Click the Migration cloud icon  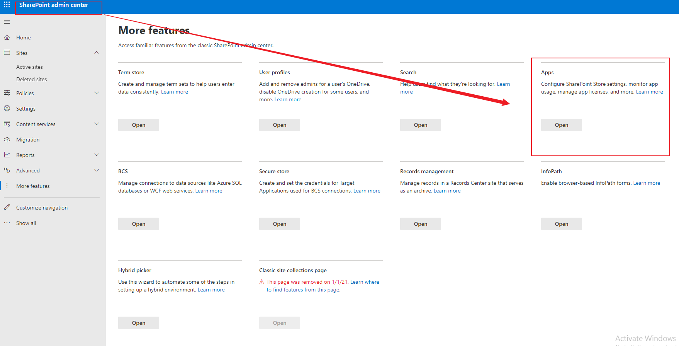(x=7, y=139)
